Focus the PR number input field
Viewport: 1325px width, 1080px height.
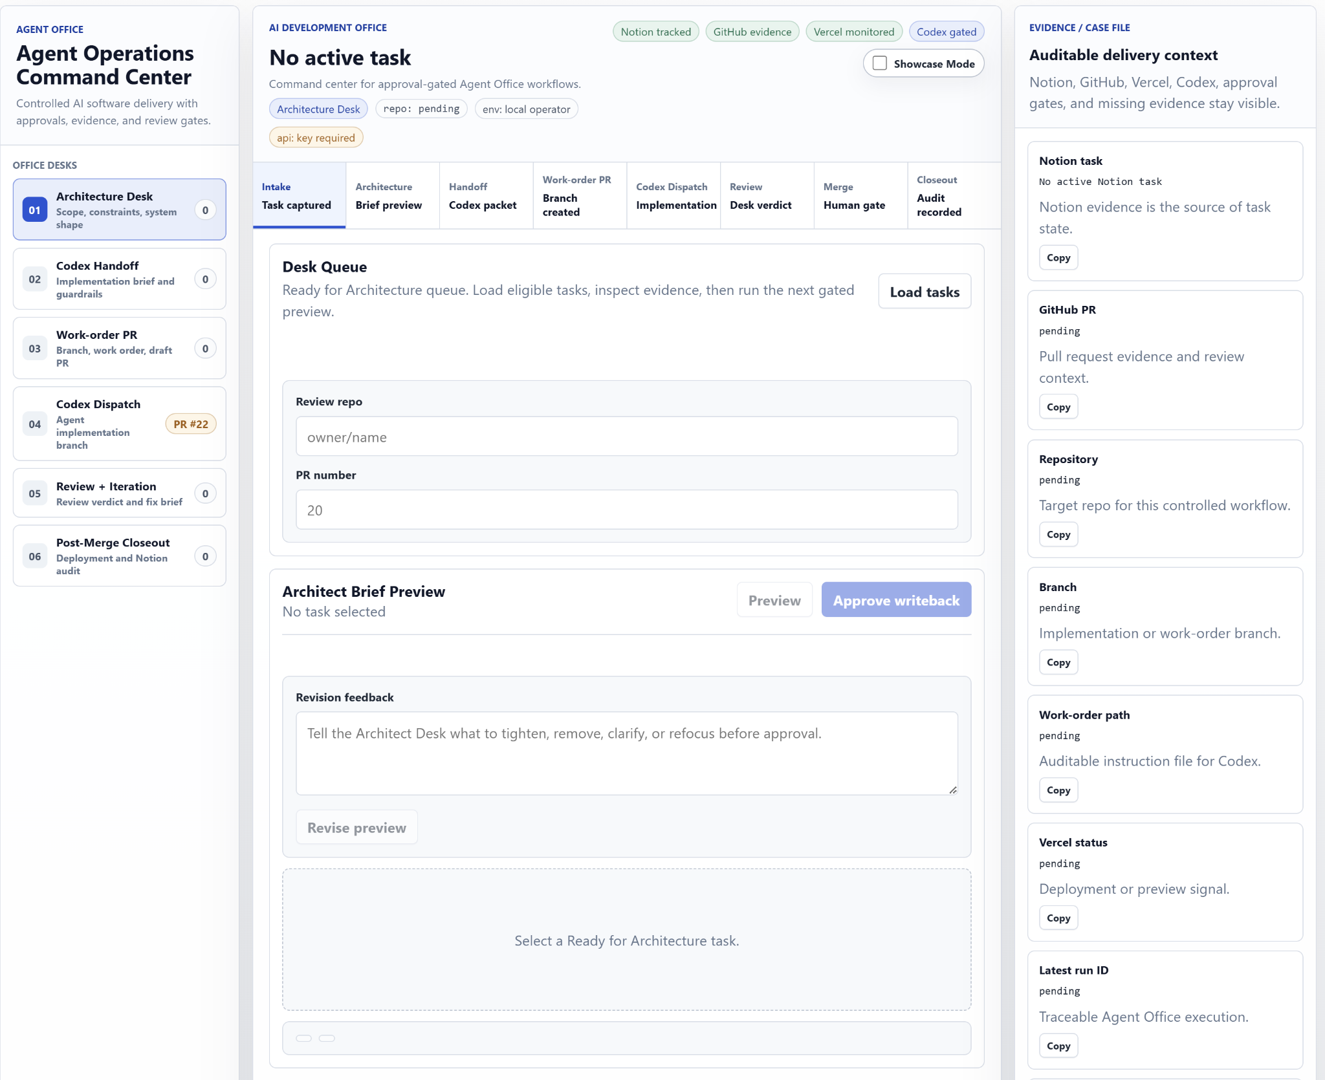(x=626, y=510)
